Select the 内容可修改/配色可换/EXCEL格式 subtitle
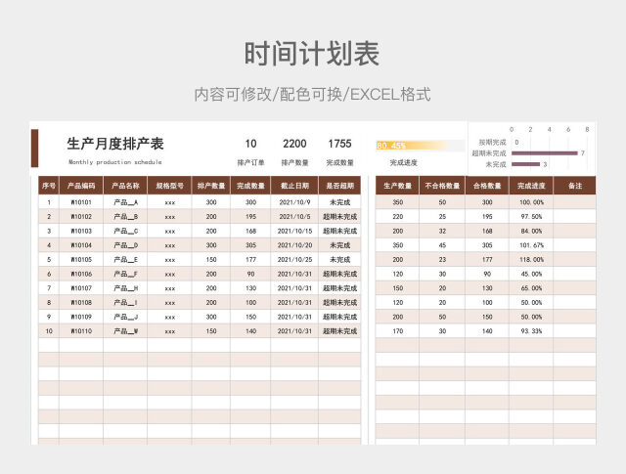The width and height of the screenshot is (626, 474). (x=312, y=95)
